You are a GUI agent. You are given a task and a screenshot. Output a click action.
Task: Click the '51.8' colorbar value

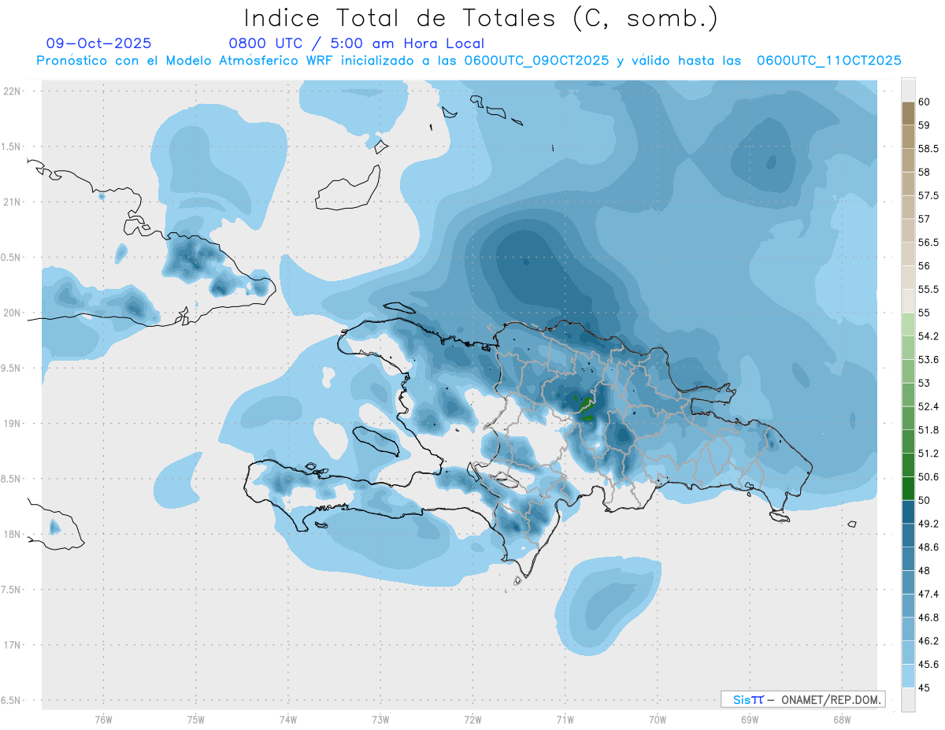929,430
